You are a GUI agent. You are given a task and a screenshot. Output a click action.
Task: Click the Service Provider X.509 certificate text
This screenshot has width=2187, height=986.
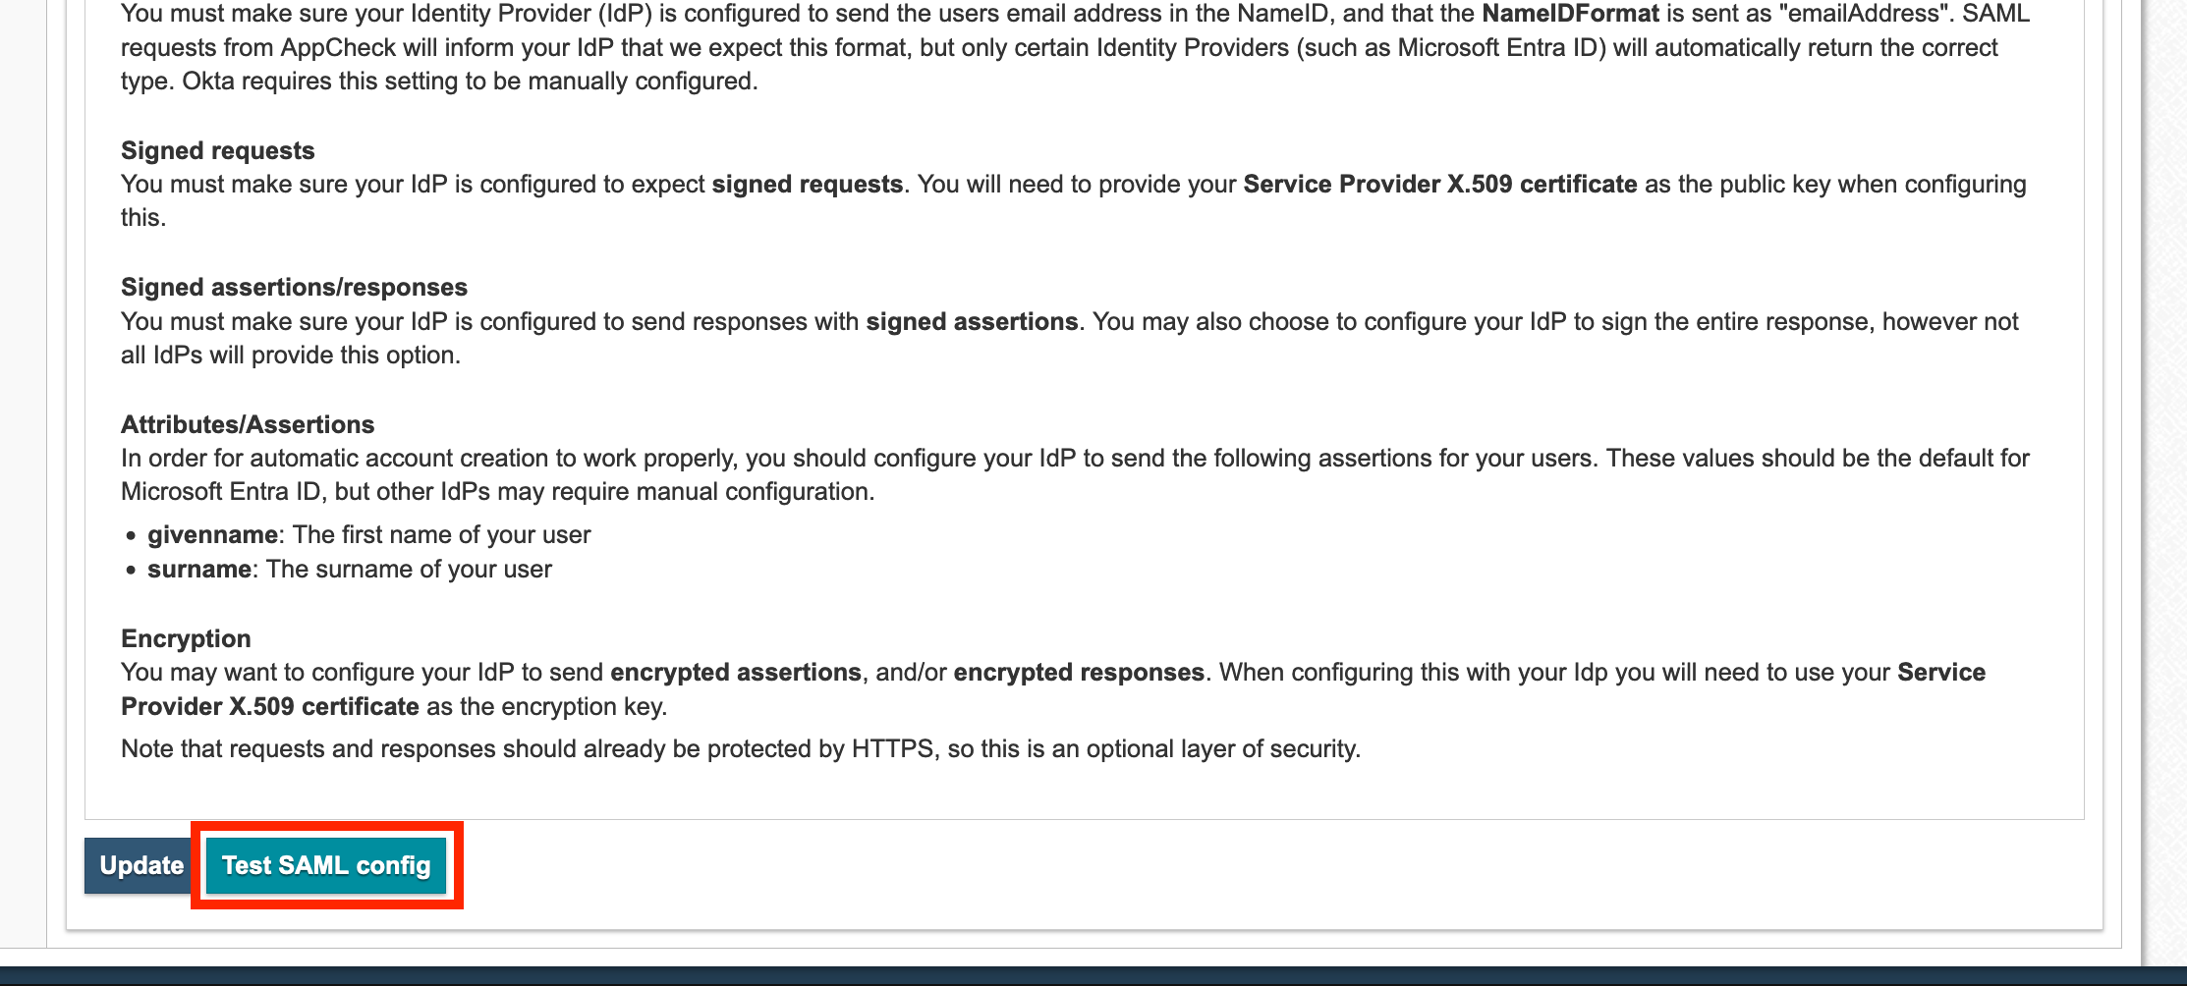tap(1440, 184)
